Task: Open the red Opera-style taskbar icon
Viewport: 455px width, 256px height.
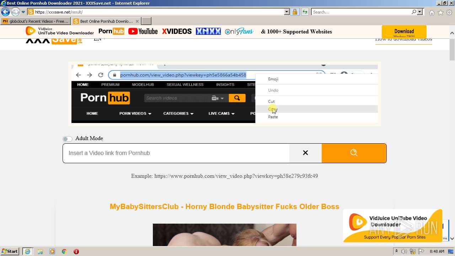Action: pyautogui.click(x=76, y=251)
